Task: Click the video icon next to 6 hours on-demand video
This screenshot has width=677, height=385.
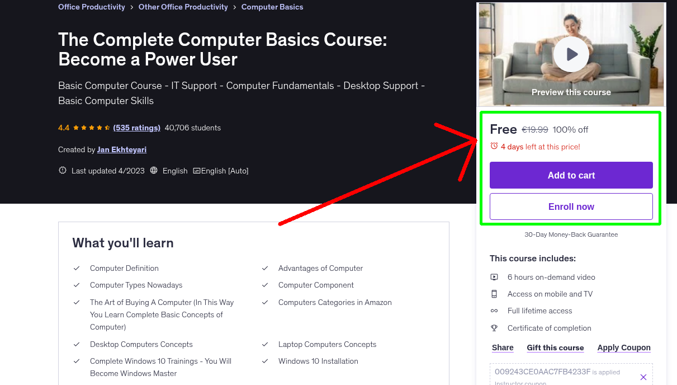Action: (x=494, y=277)
